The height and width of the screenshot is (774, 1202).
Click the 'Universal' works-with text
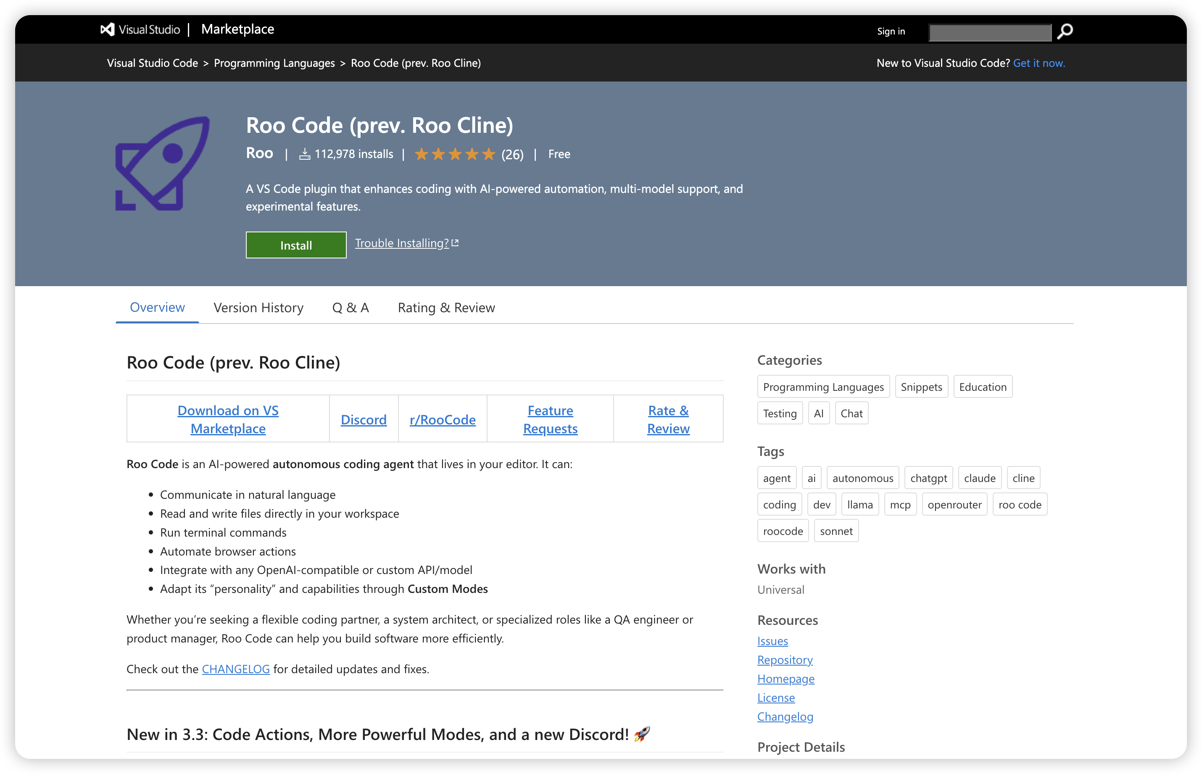click(781, 590)
